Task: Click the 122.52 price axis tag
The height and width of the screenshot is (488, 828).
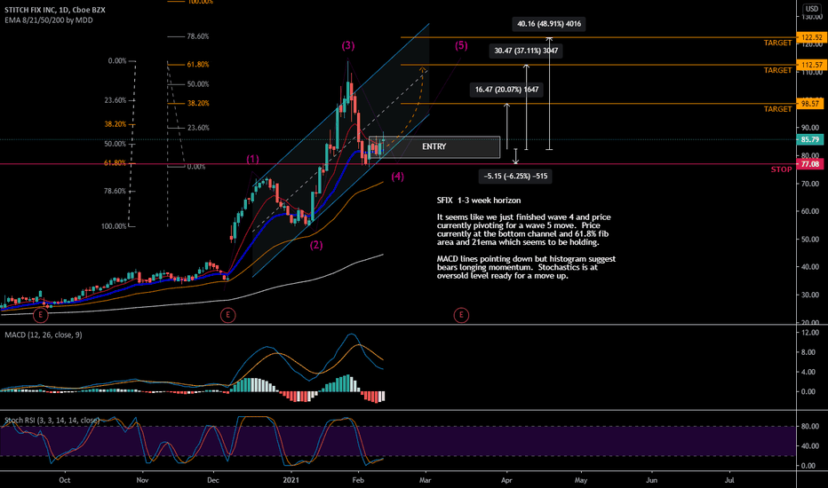Action: tap(810, 37)
